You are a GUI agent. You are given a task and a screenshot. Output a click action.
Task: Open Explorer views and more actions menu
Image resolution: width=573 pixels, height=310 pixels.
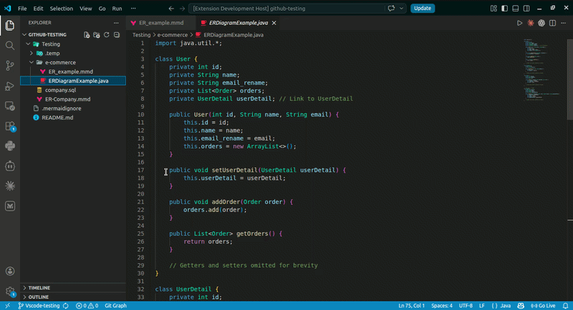click(x=116, y=23)
